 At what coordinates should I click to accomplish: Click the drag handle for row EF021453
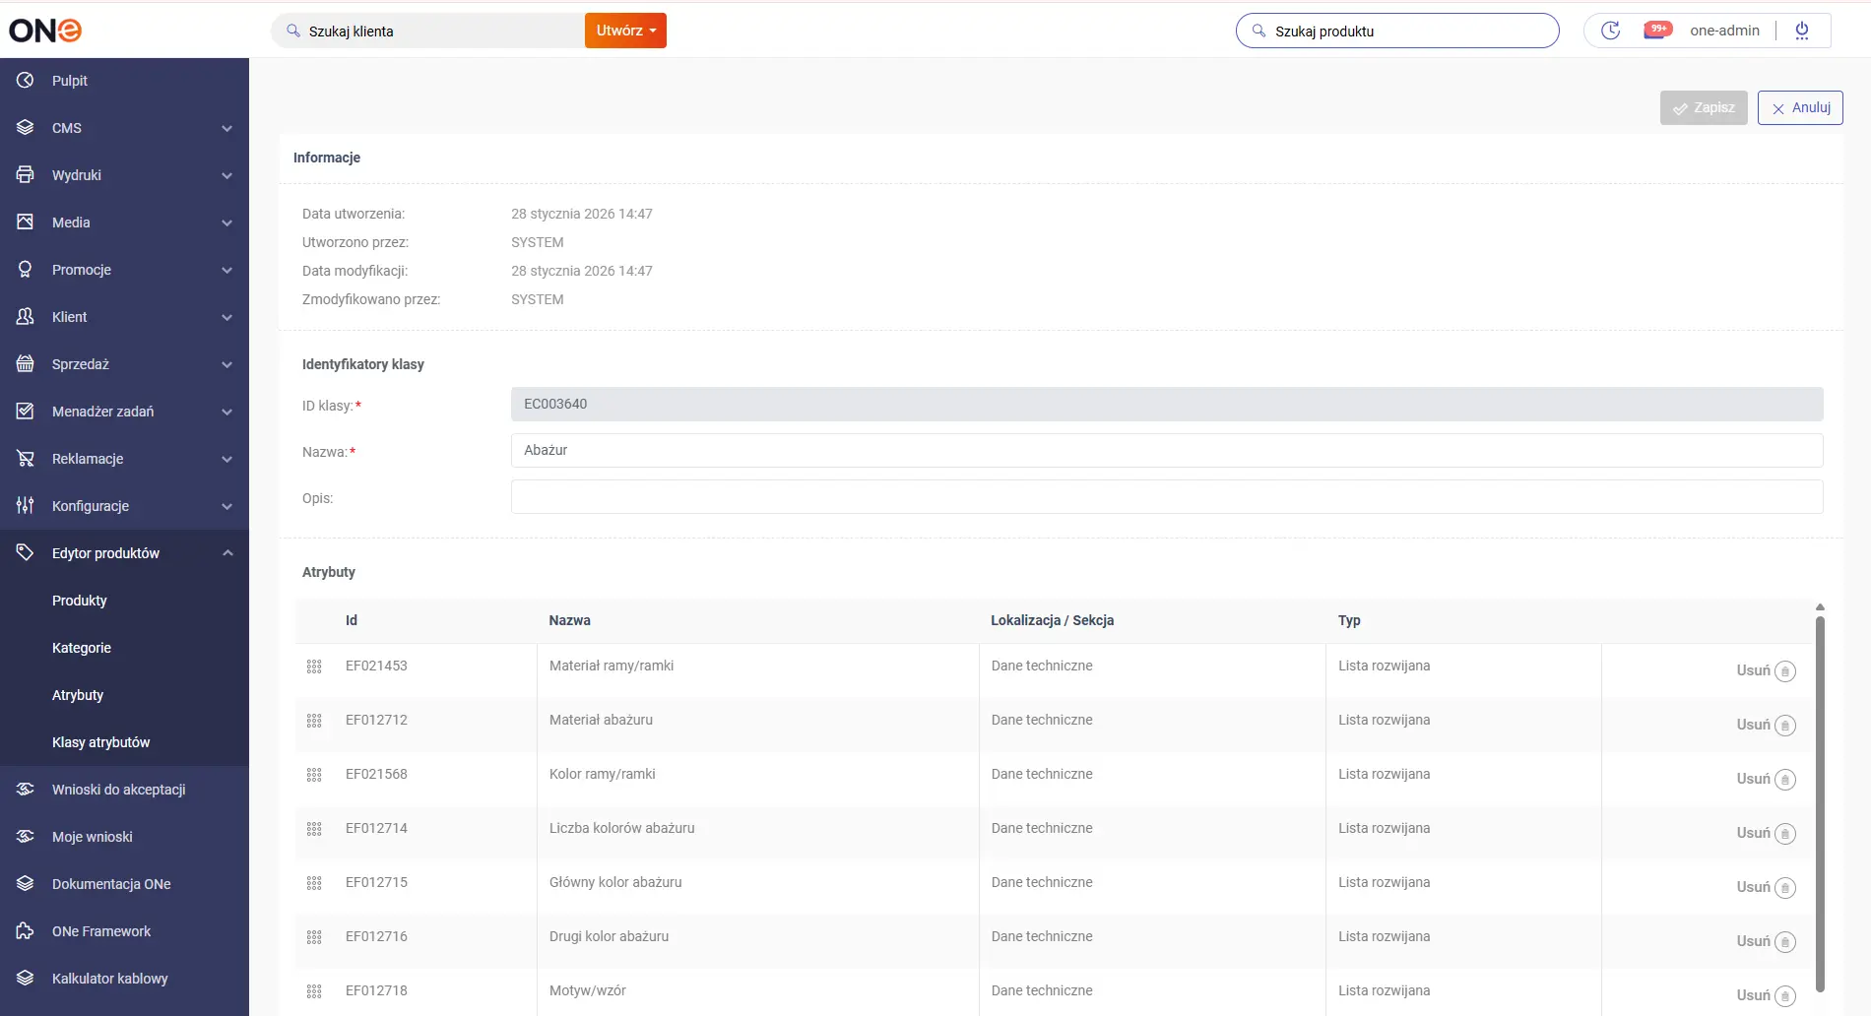click(314, 667)
